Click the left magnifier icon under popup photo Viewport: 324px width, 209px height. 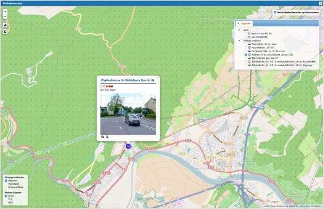point(103,137)
